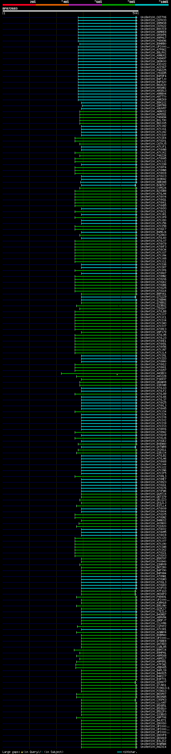Click the red 20% identity legend bar
This screenshot has width=171, height=754.
pyautogui.click(x=19, y=5)
